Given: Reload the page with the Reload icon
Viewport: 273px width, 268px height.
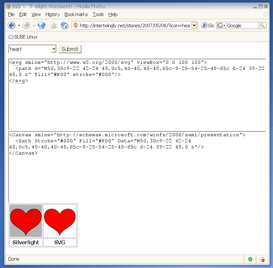Looking at the screenshot, I should click(42, 26).
